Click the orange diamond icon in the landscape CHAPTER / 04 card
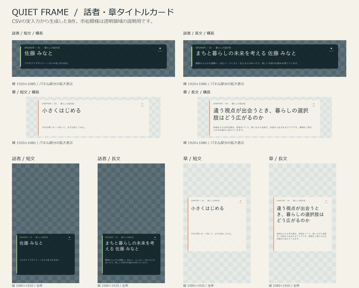This screenshot has width=359, height=288. (x=314, y=104)
